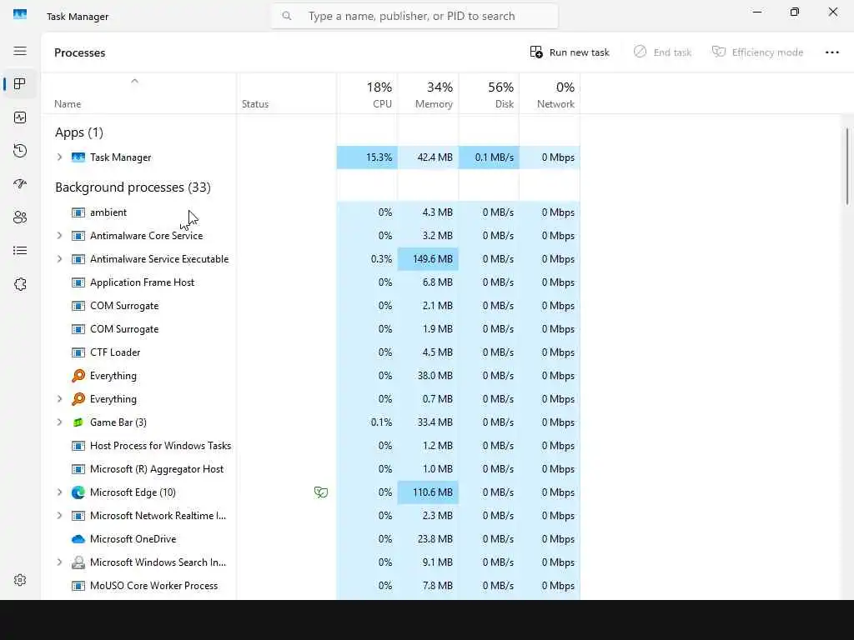Expand the Task Manager app row

pos(59,157)
